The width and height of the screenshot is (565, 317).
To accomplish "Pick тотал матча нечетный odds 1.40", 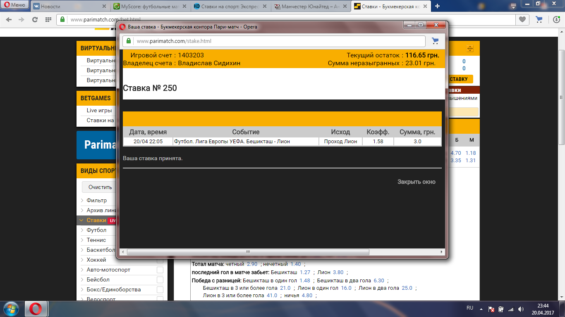I will [x=295, y=264].
